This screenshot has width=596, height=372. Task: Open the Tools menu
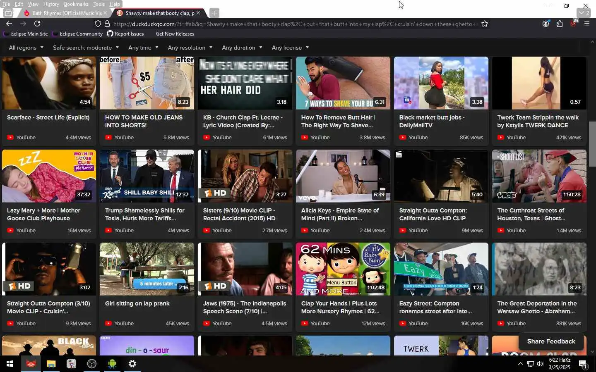pos(99,4)
